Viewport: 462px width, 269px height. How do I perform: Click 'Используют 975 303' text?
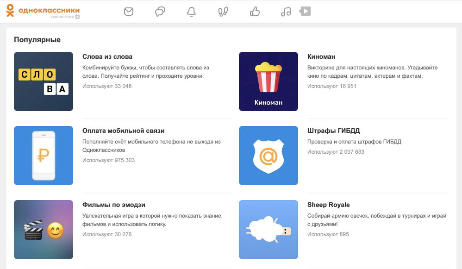(108, 160)
